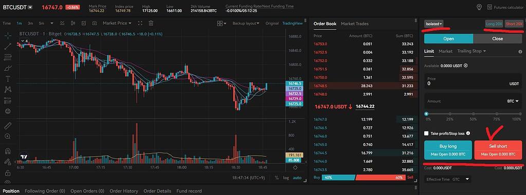Collapse the indicator legend showing 4
Screen dimensions: 526x195
click(24, 41)
